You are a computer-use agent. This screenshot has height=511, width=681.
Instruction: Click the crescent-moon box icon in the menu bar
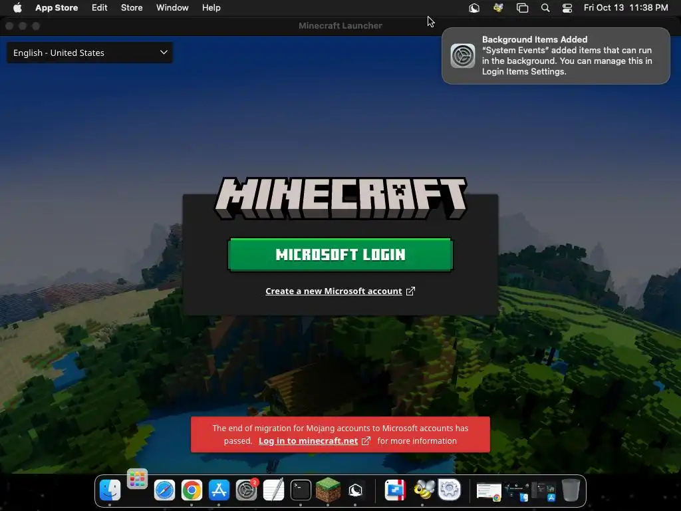(x=474, y=8)
